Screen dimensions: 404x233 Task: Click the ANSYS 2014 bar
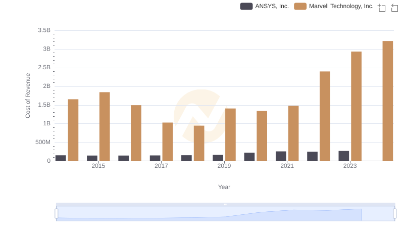(61, 158)
